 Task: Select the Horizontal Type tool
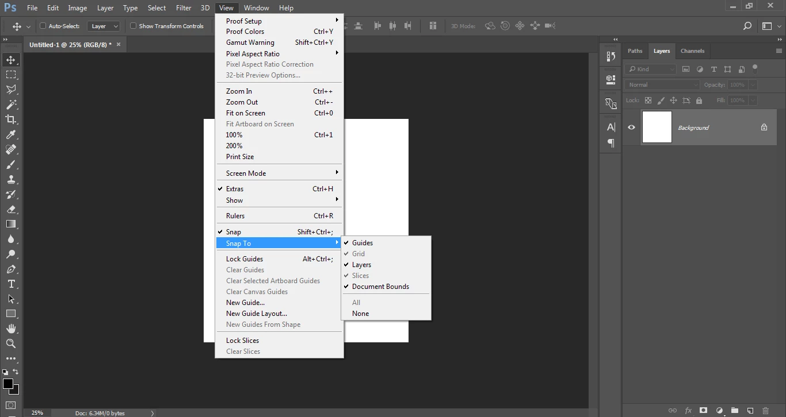coord(11,284)
